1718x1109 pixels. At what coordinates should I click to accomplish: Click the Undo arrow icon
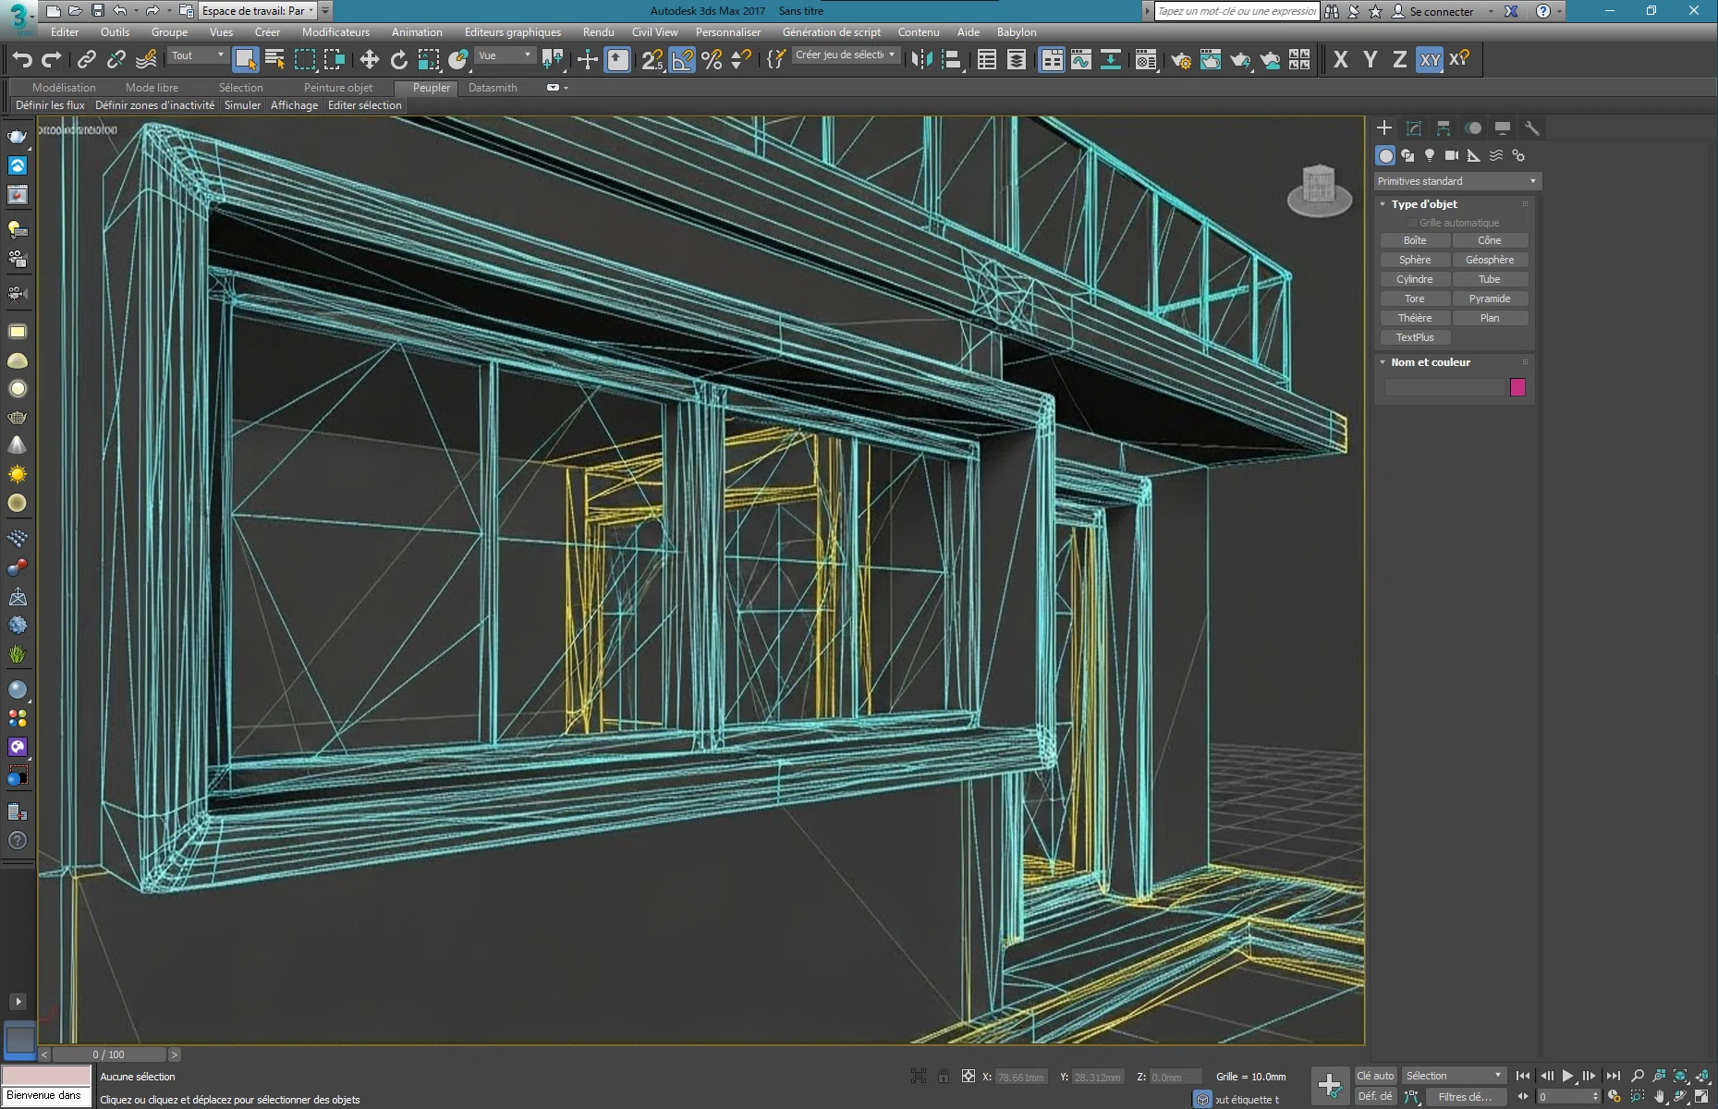[x=22, y=60]
